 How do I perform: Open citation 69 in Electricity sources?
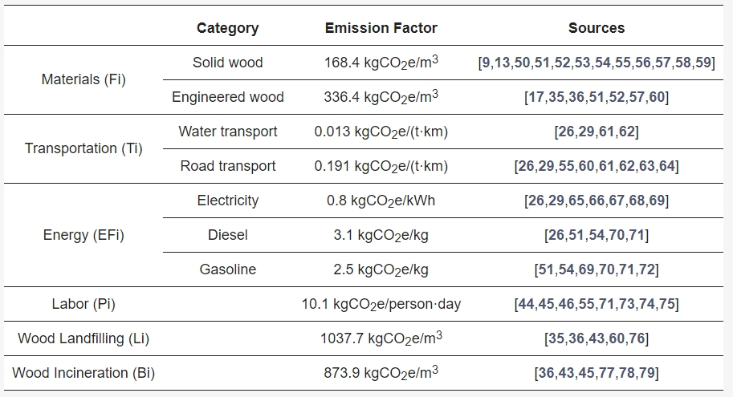[657, 201]
